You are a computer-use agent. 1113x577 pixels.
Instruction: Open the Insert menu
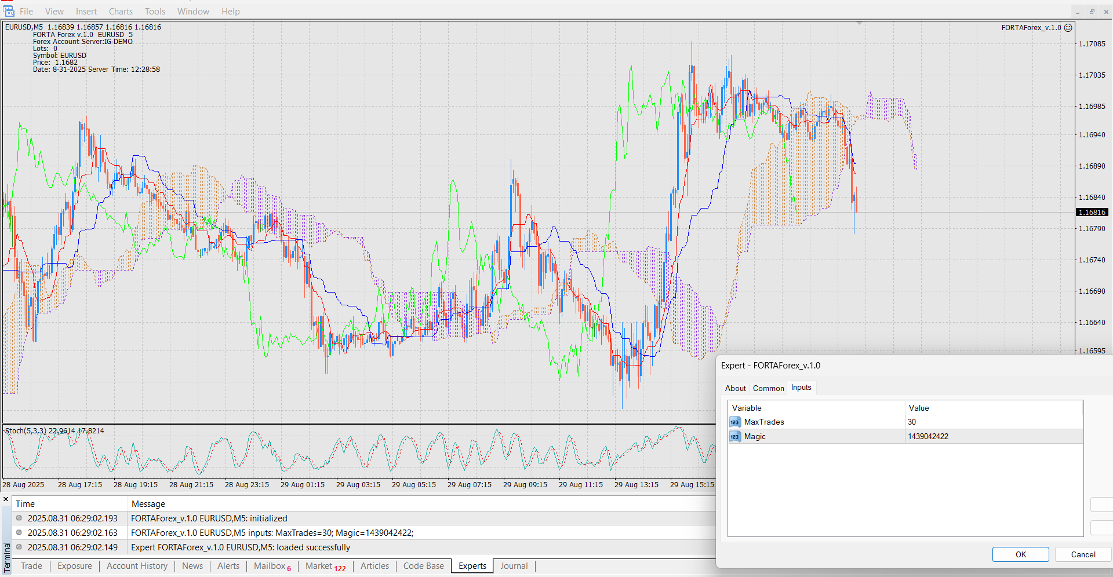click(86, 12)
